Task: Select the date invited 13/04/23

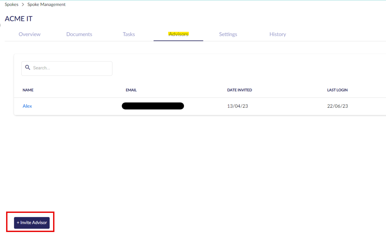Action: pos(238,106)
